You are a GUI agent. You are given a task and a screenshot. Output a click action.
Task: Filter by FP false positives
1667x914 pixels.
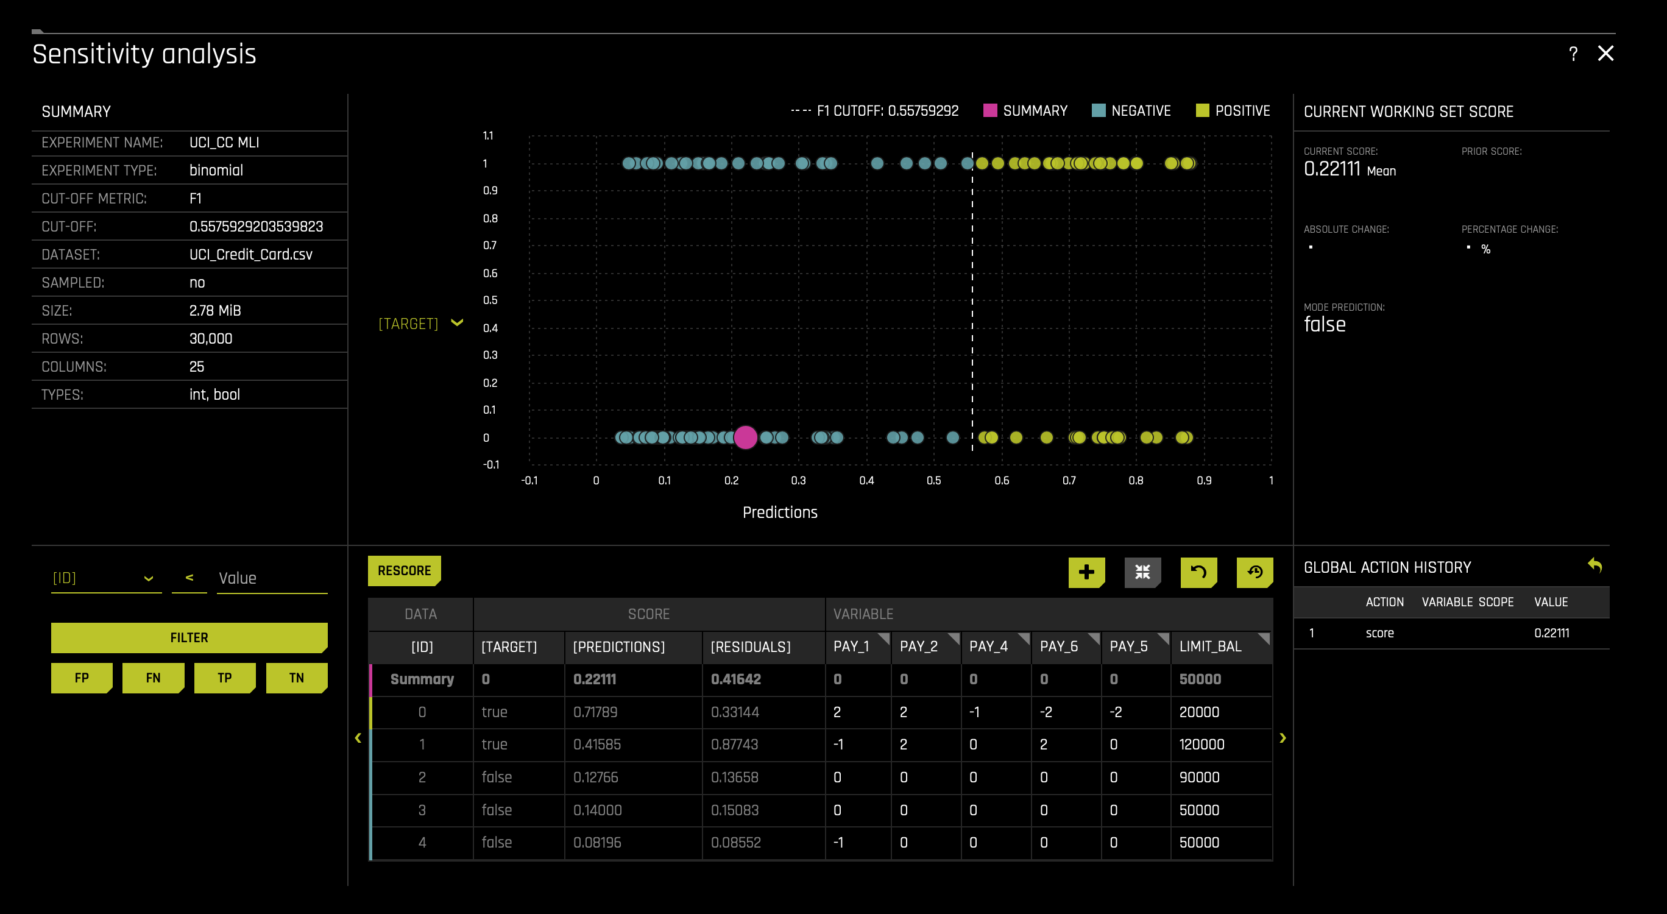tap(82, 678)
